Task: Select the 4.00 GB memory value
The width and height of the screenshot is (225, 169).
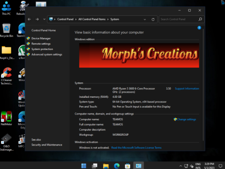Action: click(117, 97)
